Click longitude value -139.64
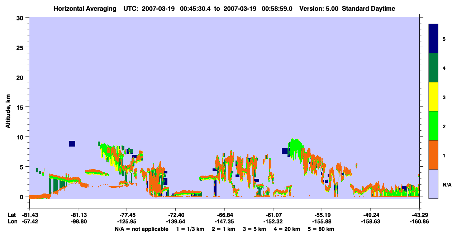The height and width of the screenshot is (239, 466). point(175,222)
